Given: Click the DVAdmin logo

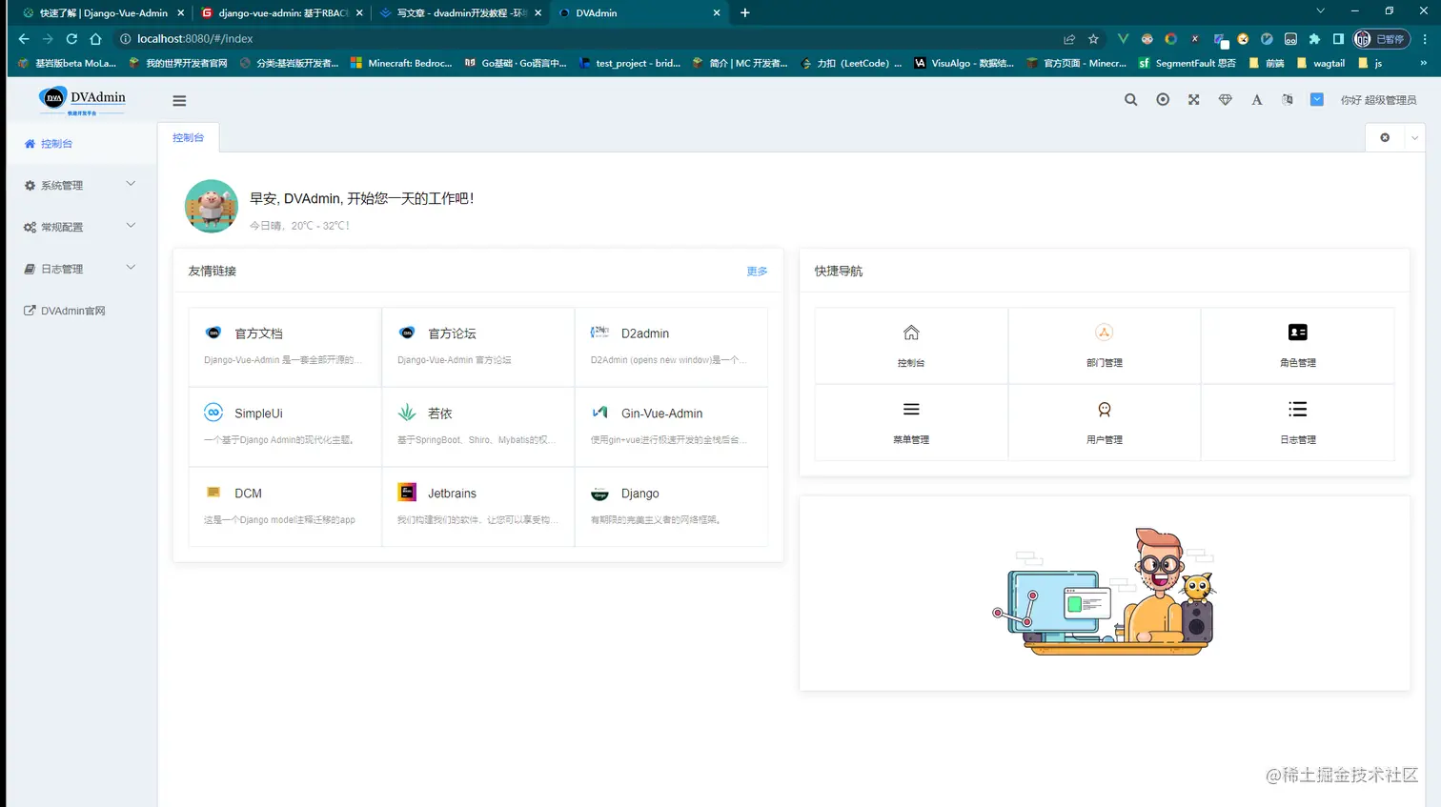Looking at the screenshot, I should coord(82,99).
